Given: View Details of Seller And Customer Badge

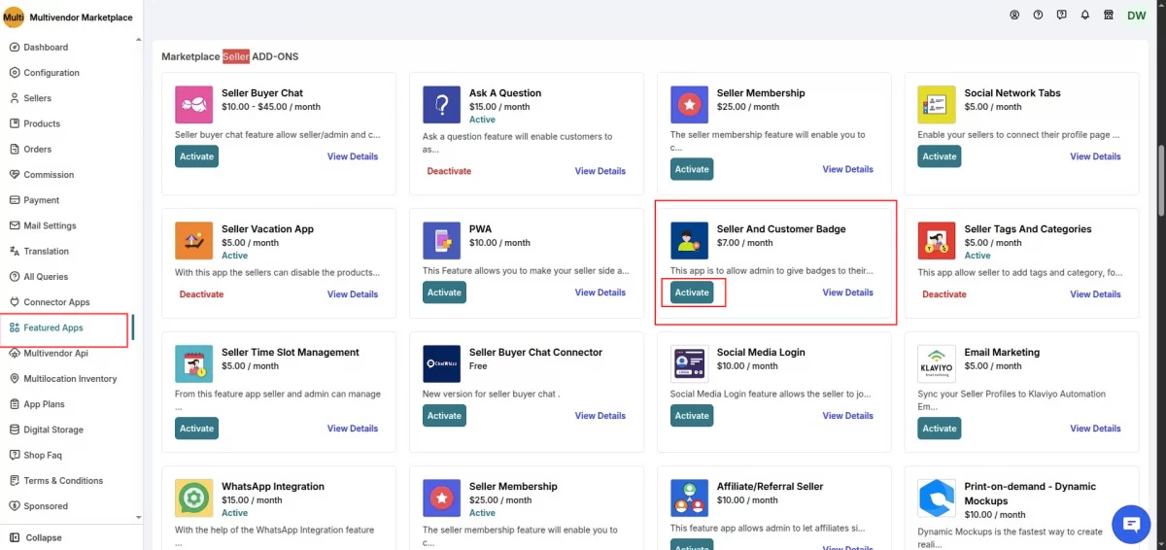Looking at the screenshot, I should tap(848, 292).
